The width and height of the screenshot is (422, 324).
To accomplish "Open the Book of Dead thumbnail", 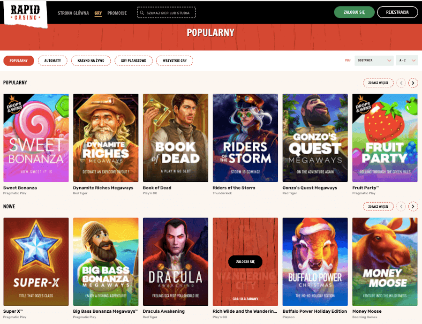I will (x=175, y=138).
